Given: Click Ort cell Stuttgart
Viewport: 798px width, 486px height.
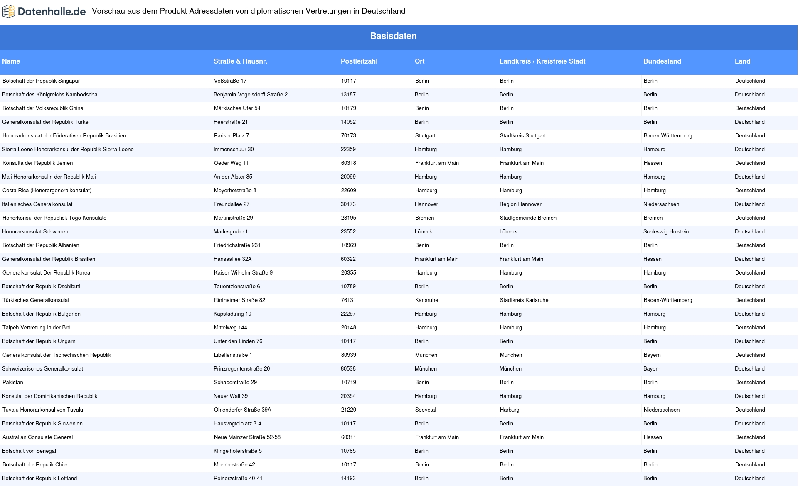Looking at the screenshot, I should (425, 135).
